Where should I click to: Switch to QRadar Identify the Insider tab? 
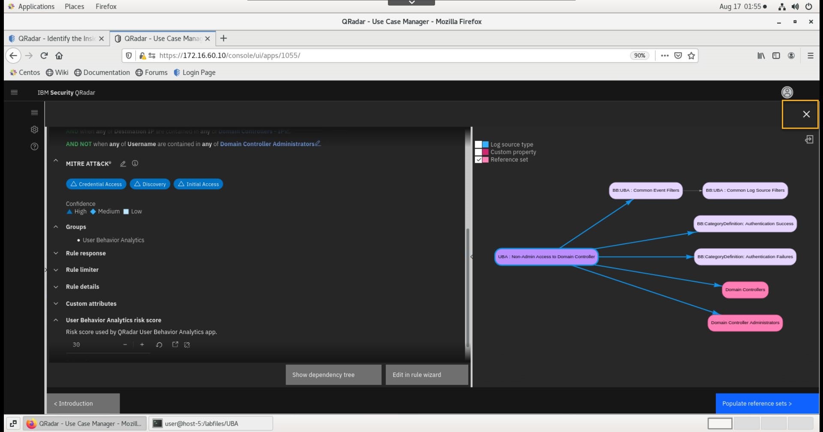point(56,39)
